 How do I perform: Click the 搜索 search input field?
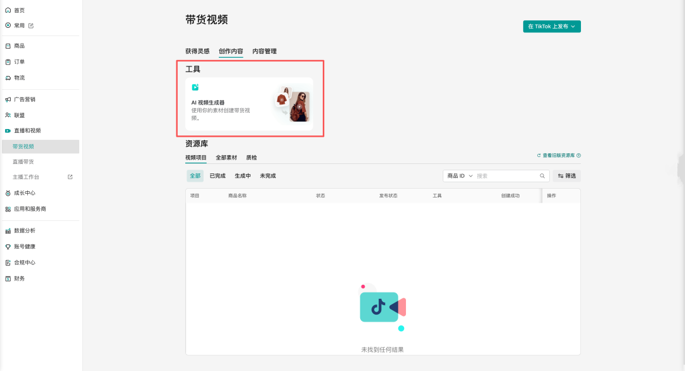[x=507, y=176]
